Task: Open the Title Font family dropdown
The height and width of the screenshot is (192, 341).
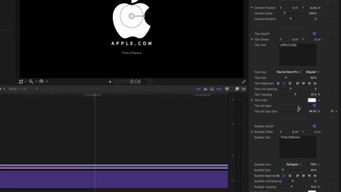Action: tap(289, 72)
